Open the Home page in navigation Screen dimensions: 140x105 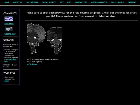pyautogui.click(x=6, y=2)
